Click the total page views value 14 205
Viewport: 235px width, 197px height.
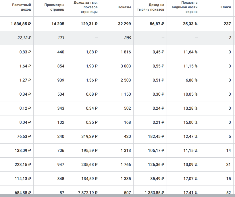[58, 24]
